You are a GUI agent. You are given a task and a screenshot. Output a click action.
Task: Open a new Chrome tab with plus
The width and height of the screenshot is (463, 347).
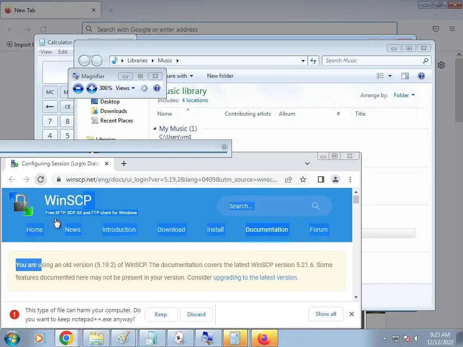[124, 164]
